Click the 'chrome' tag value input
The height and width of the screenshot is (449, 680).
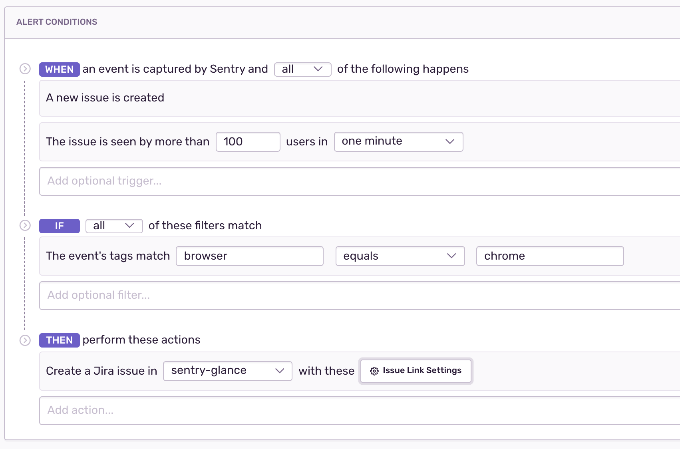550,256
